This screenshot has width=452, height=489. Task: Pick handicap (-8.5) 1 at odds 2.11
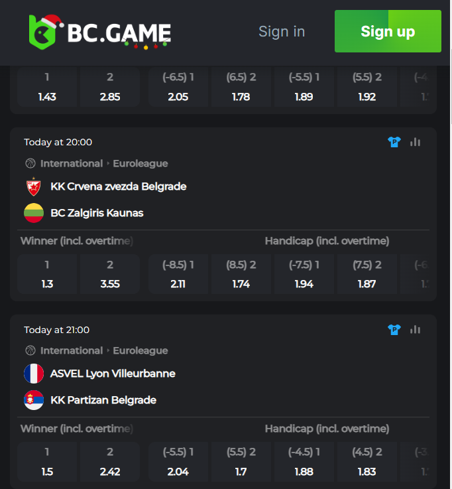tap(178, 274)
